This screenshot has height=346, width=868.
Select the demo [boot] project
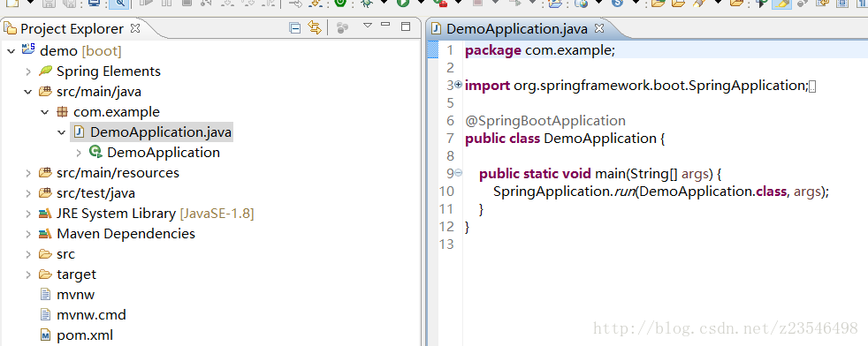80,51
